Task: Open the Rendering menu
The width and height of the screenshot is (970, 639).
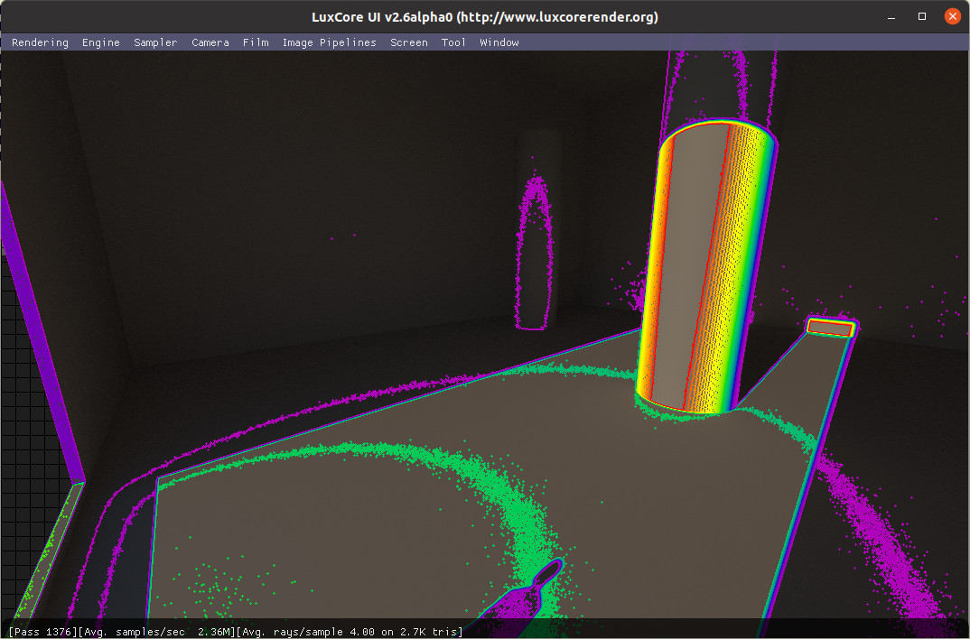Action: click(x=40, y=42)
